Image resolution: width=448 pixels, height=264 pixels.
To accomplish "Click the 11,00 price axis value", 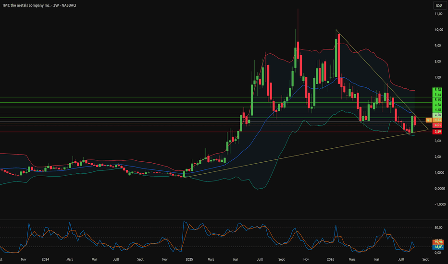I will (x=438, y=14).
